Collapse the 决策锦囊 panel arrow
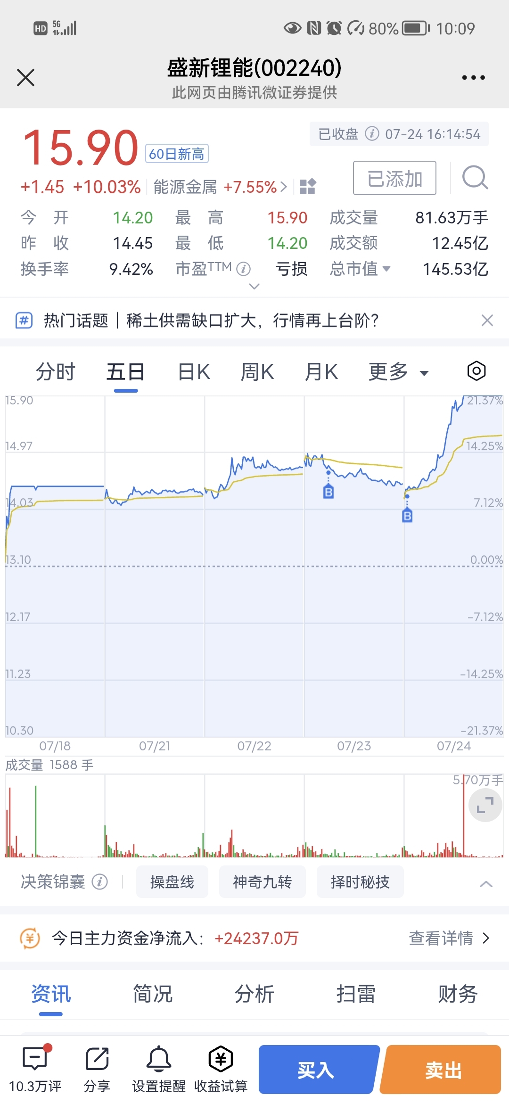Viewport: 509px width, 1103px height. pos(486,884)
